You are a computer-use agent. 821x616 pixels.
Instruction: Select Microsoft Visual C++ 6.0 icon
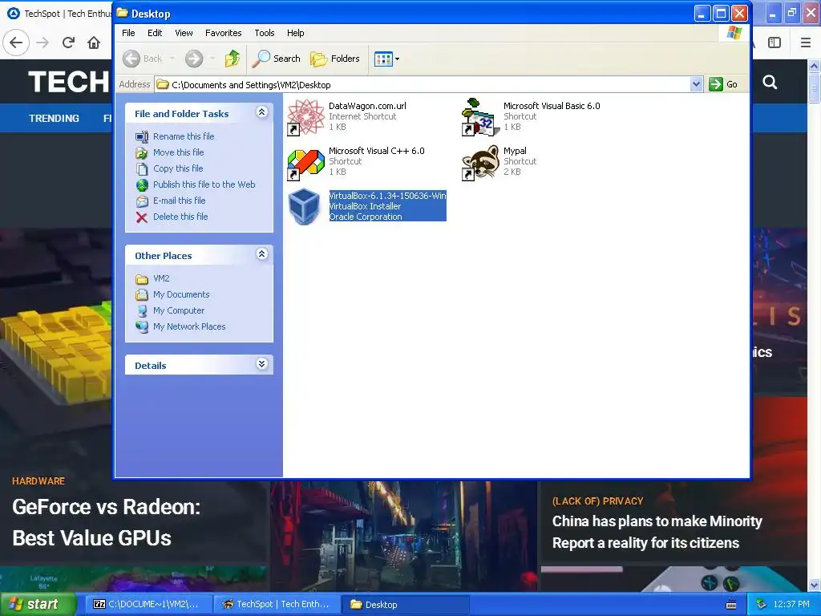(x=305, y=164)
